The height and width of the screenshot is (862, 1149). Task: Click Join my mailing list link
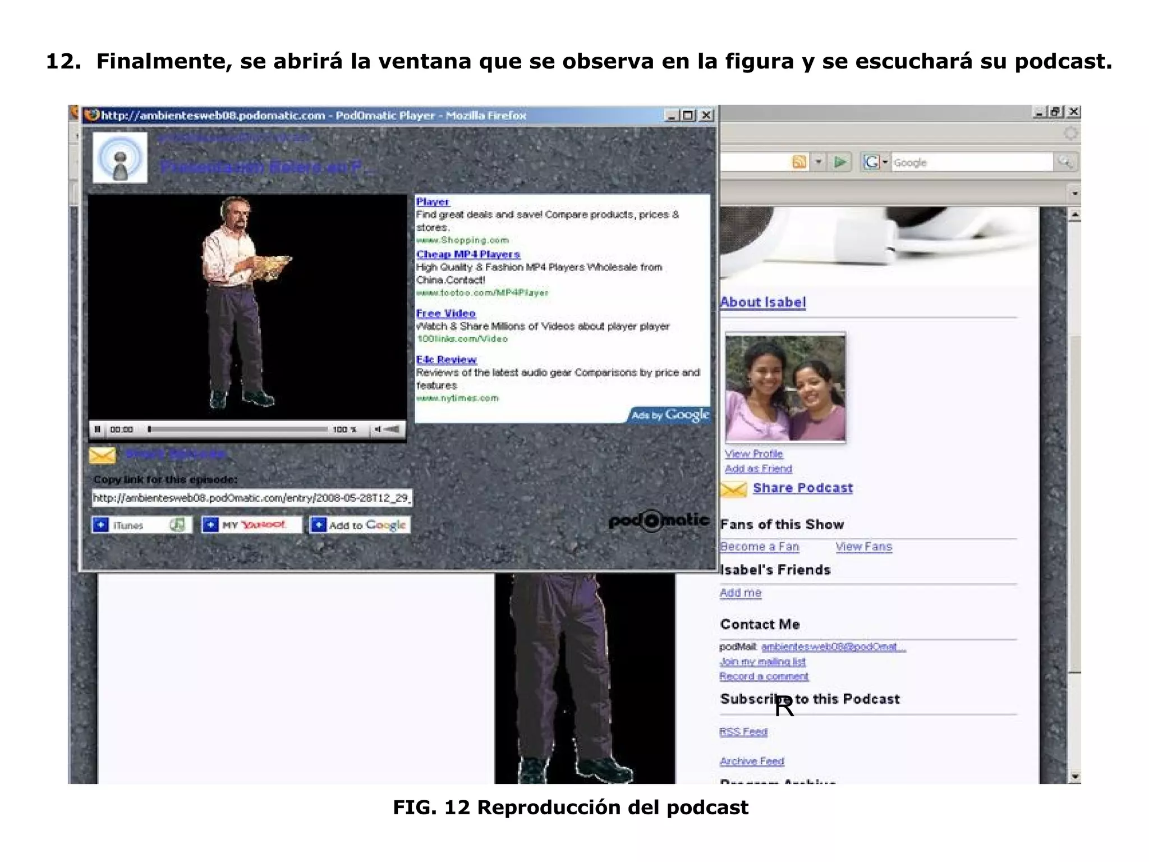(x=763, y=662)
